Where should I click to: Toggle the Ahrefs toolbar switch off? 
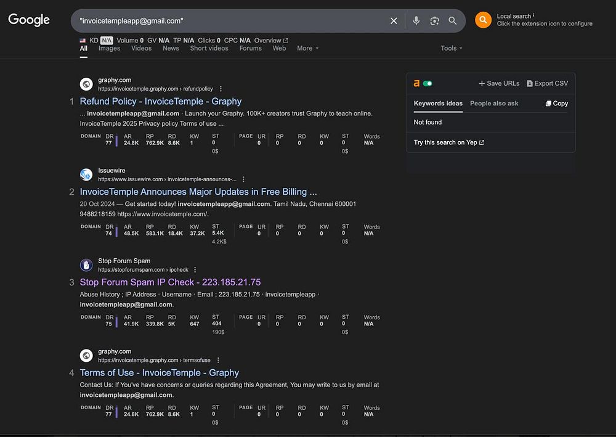pyautogui.click(x=428, y=83)
